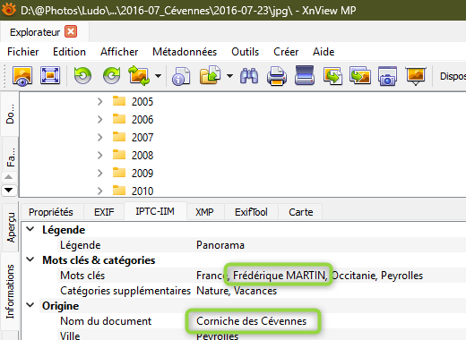Switch to the XMP tab

(204, 212)
